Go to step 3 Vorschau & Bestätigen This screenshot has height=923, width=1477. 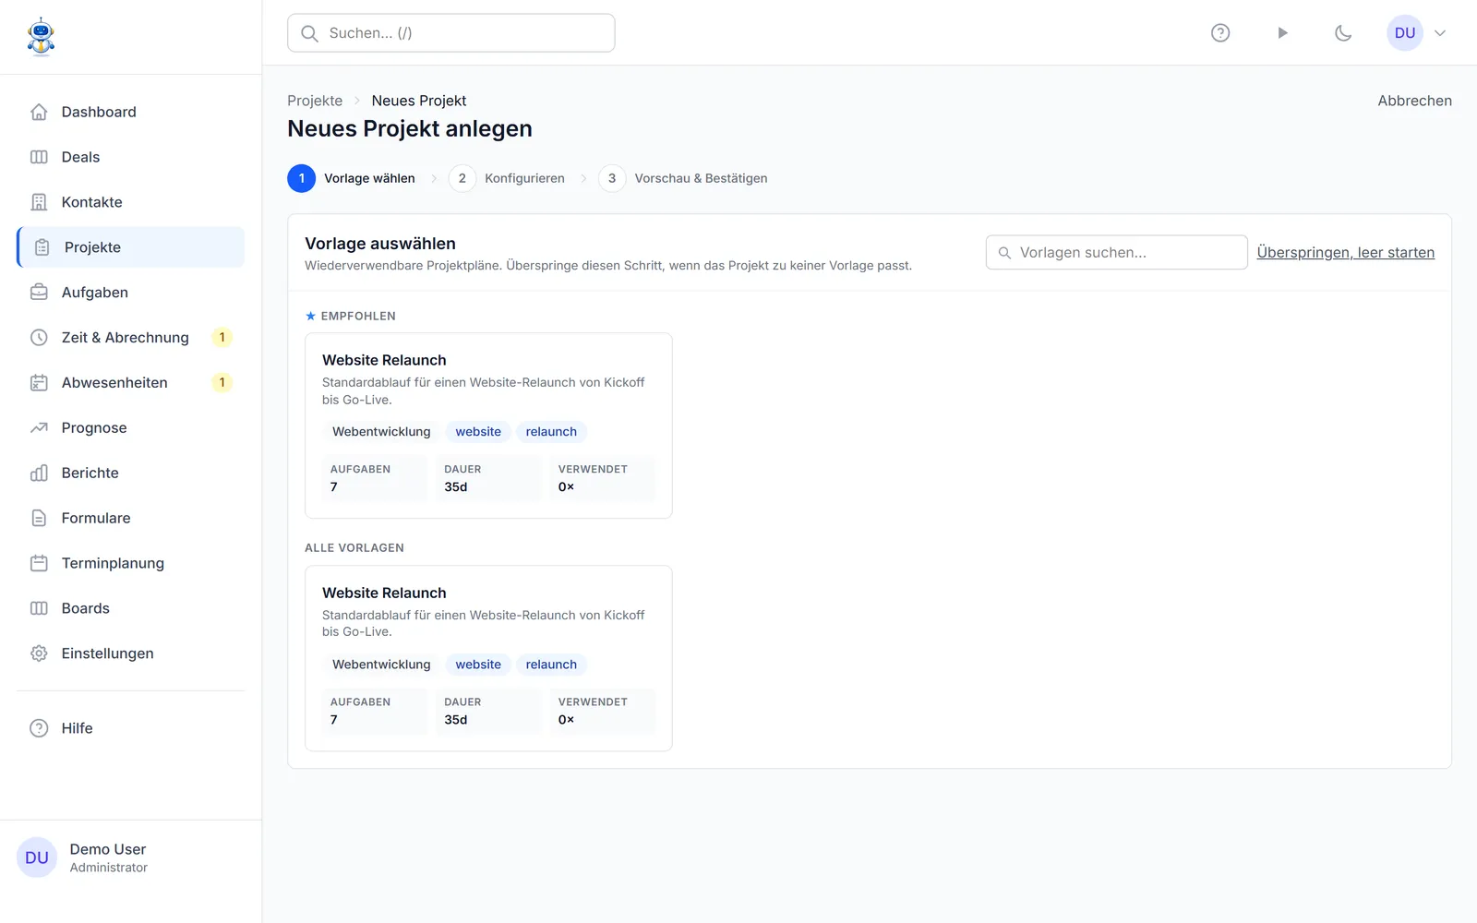pyautogui.click(x=683, y=178)
